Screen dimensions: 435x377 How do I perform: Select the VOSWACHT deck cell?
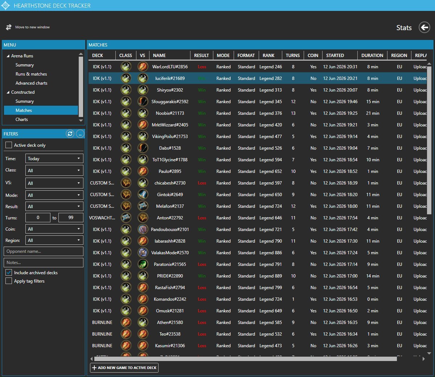point(102,218)
